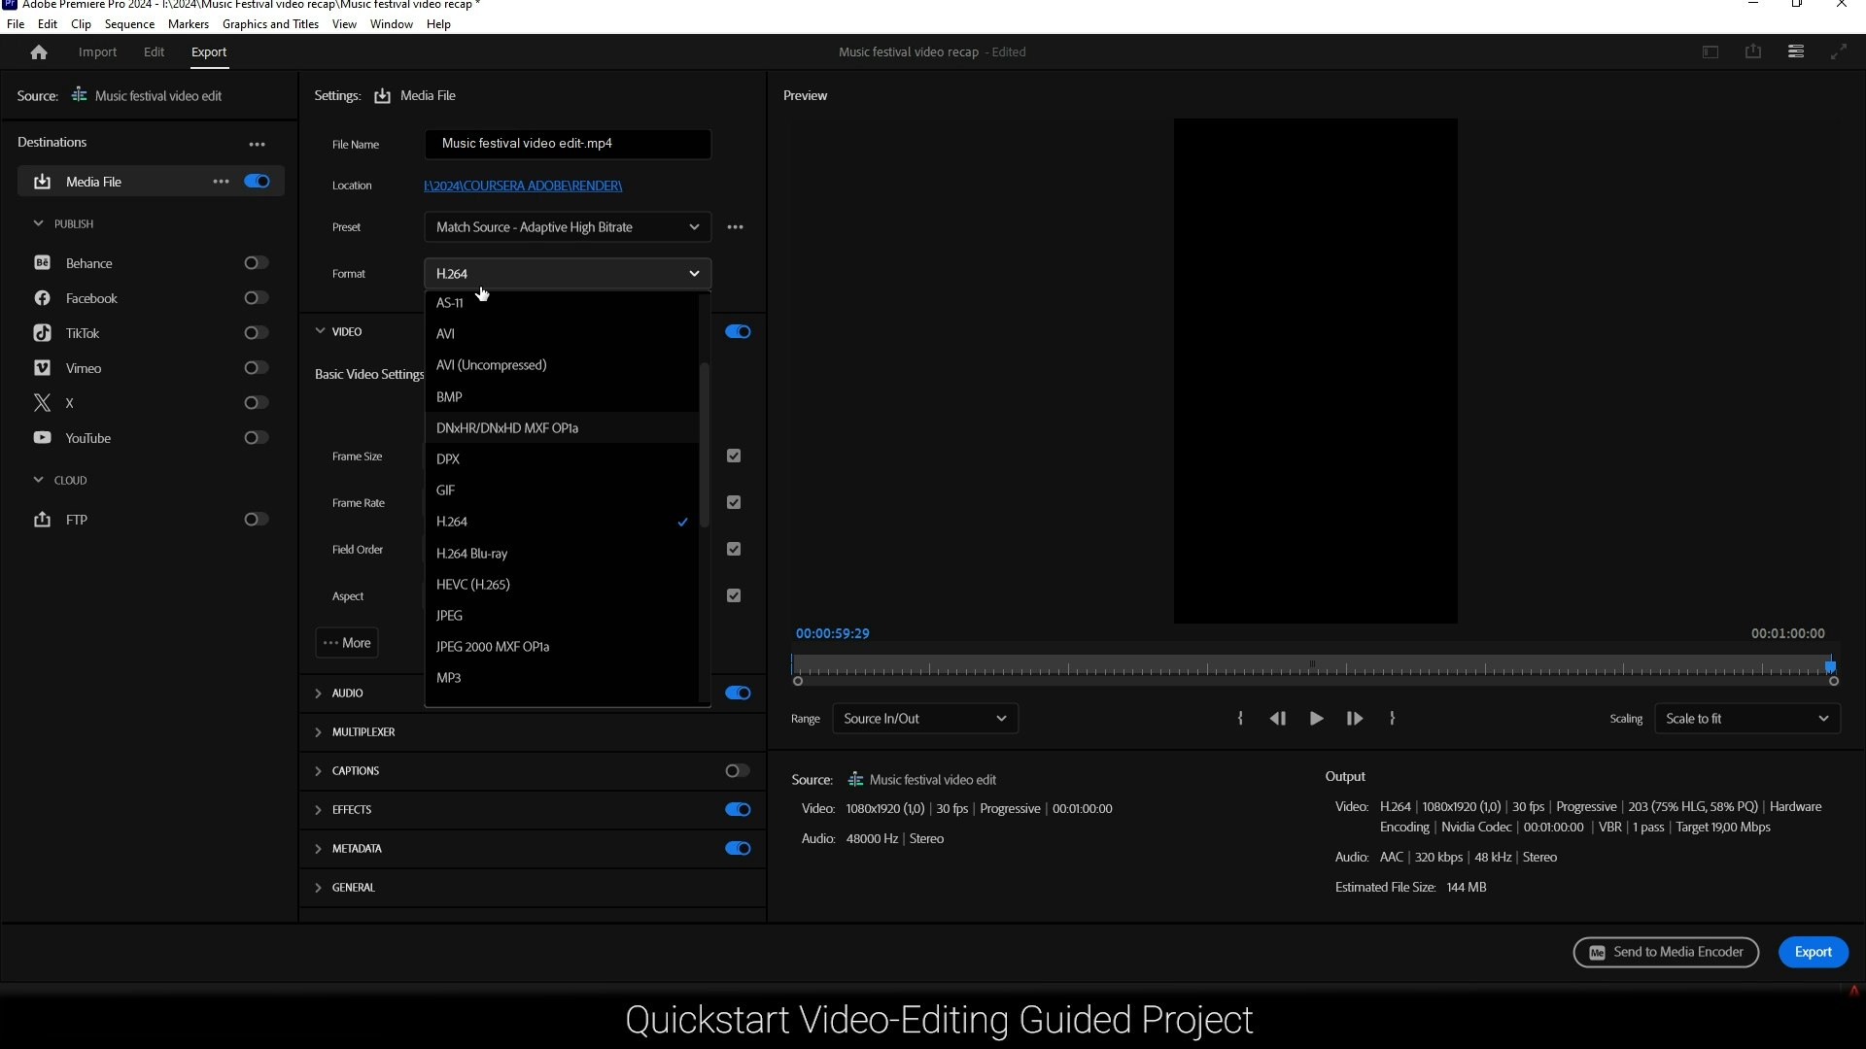The height and width of the screenshot is (1049, 1866).
Task: Toggle the Captions section switch on
Action: pyautogui.click(x=737, y=771)
